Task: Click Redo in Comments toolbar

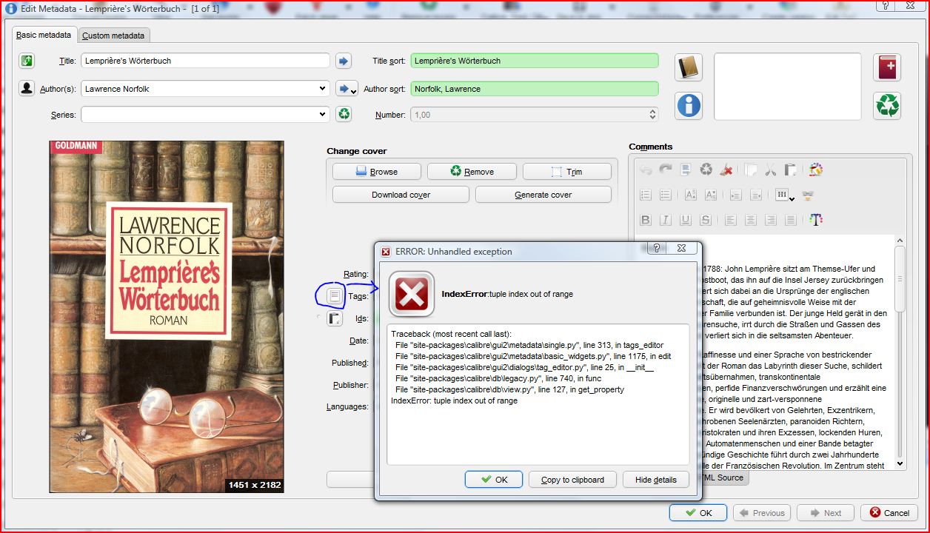Action: (x=666, y=170)
